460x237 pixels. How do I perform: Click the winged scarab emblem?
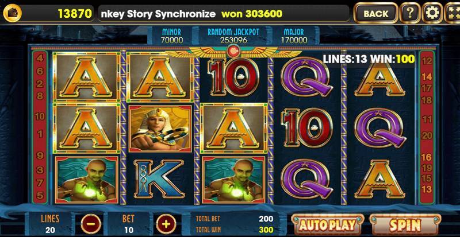coord(233,52)
